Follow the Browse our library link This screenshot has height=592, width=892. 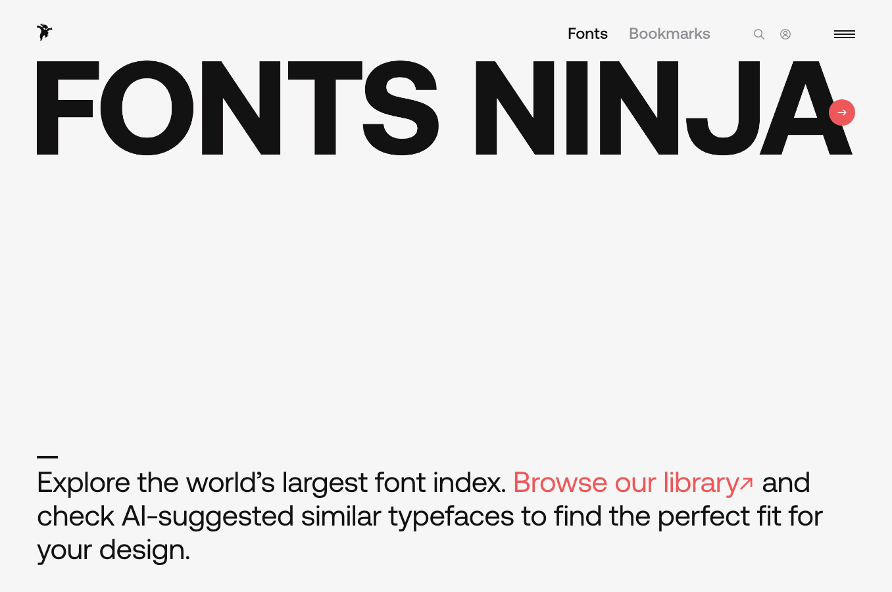tap(633, 483)
